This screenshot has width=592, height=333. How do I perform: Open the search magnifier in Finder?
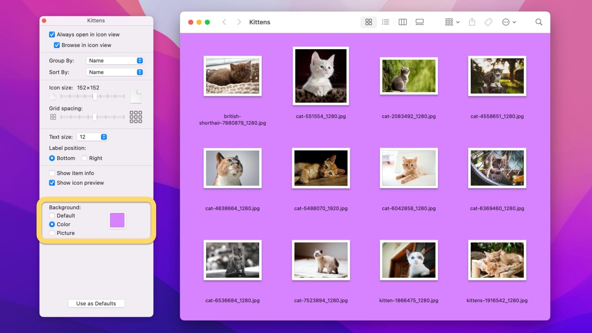pyautogui.click(x=538, y=22)
